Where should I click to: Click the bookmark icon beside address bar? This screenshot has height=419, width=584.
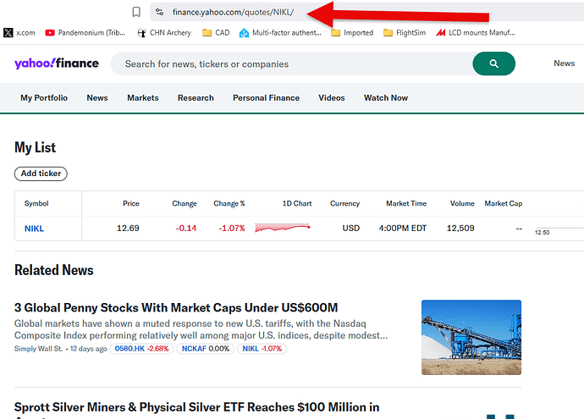(136, 12)
